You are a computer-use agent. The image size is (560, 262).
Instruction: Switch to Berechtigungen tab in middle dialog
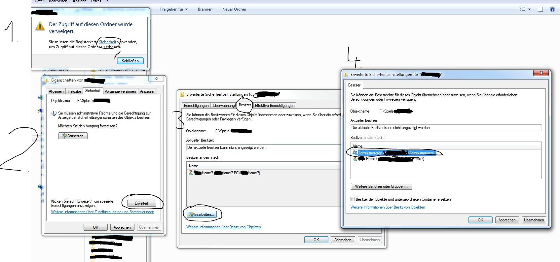coord(196,106)
